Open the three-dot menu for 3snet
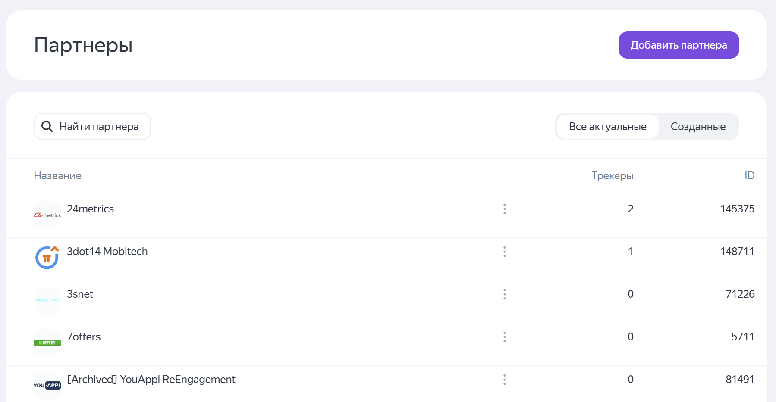Screen dimensions: 776x402 [x=504, y=294]
